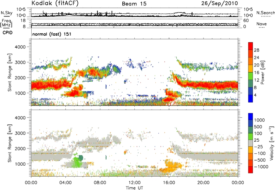This screenshot has width=275, height=190.
Task: Click the "Kodiak (fitACF)" plot title
Action: (x=55, y=3)
